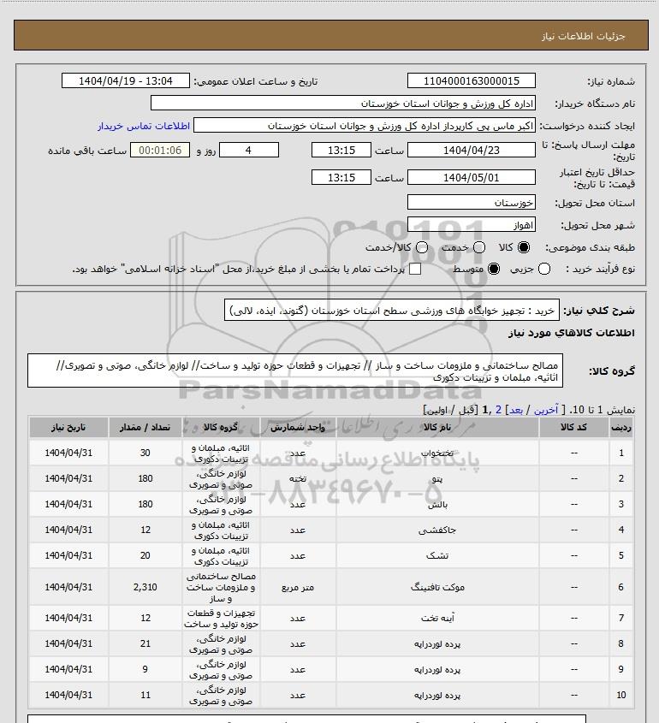Click the quantity 30 in تختخواب row

tap(145, 453)
